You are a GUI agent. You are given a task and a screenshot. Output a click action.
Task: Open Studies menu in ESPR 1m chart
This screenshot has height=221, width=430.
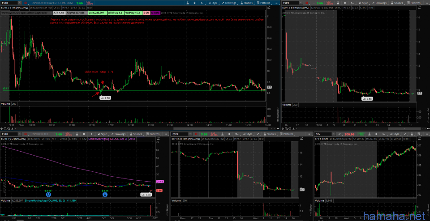tap(246, 3)
